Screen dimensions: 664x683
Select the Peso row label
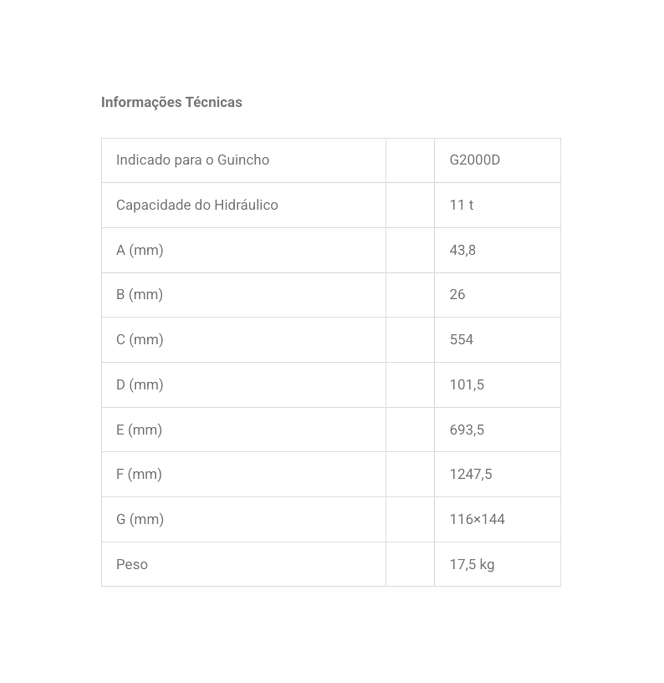132,565
